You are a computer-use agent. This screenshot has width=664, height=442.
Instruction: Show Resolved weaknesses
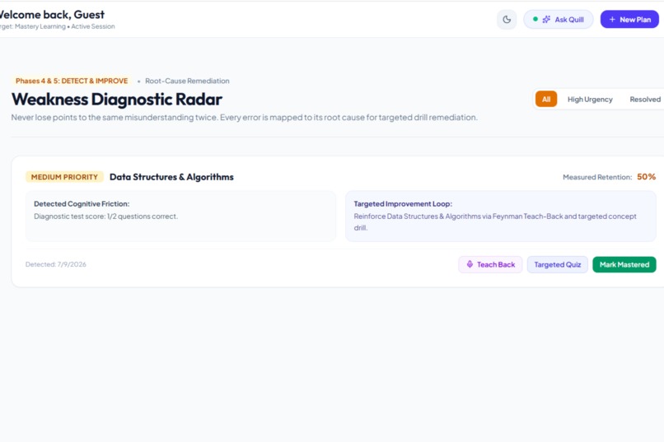pyautogui.click(x=645, y=100)
